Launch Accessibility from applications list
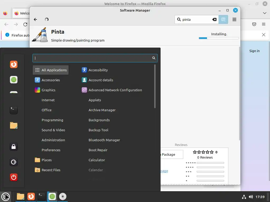The image size is (270, 202). [x=116, y=70]
